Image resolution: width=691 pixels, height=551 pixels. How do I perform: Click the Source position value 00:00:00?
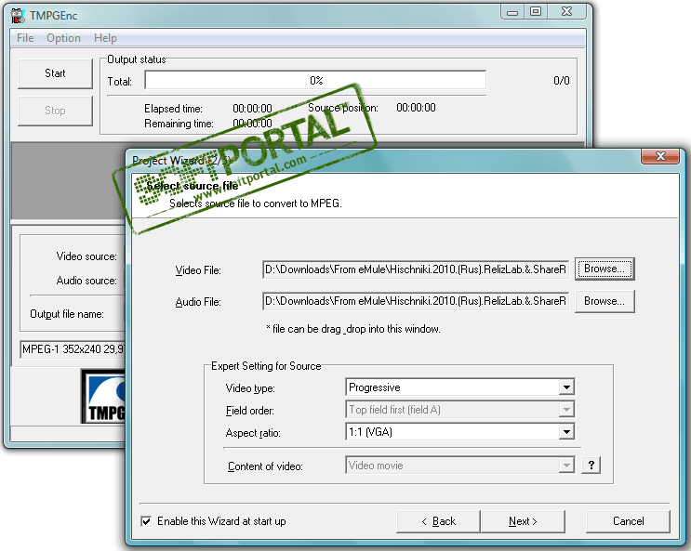pyautogui.click(x=416, y=108)
